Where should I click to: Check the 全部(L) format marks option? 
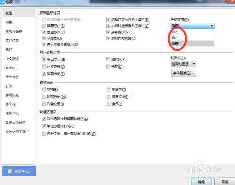coord(109,104)
